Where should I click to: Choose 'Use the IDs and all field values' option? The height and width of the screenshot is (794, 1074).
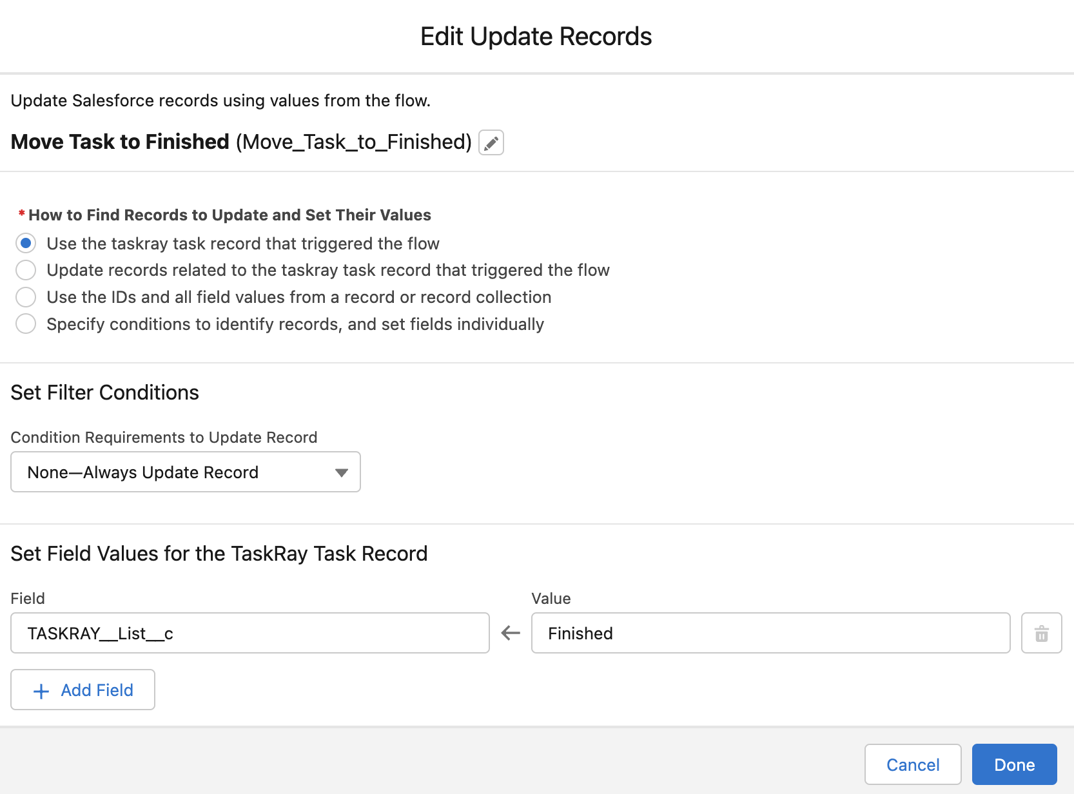click(26, 297)
